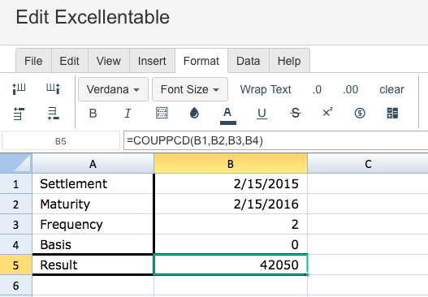
Task: Open the Data tab
Action: (249, 61)
